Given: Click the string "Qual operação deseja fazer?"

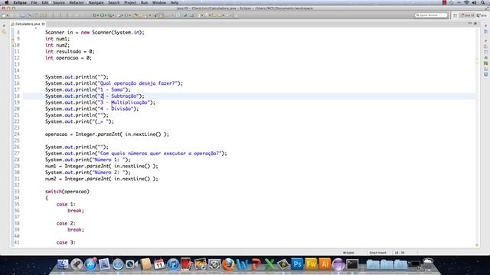Looking at the screenshot, I should coord(138,83).
